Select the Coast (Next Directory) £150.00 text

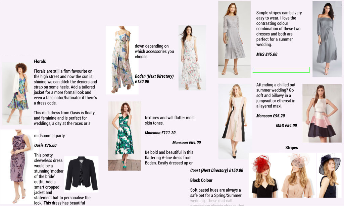coord(216,170)
